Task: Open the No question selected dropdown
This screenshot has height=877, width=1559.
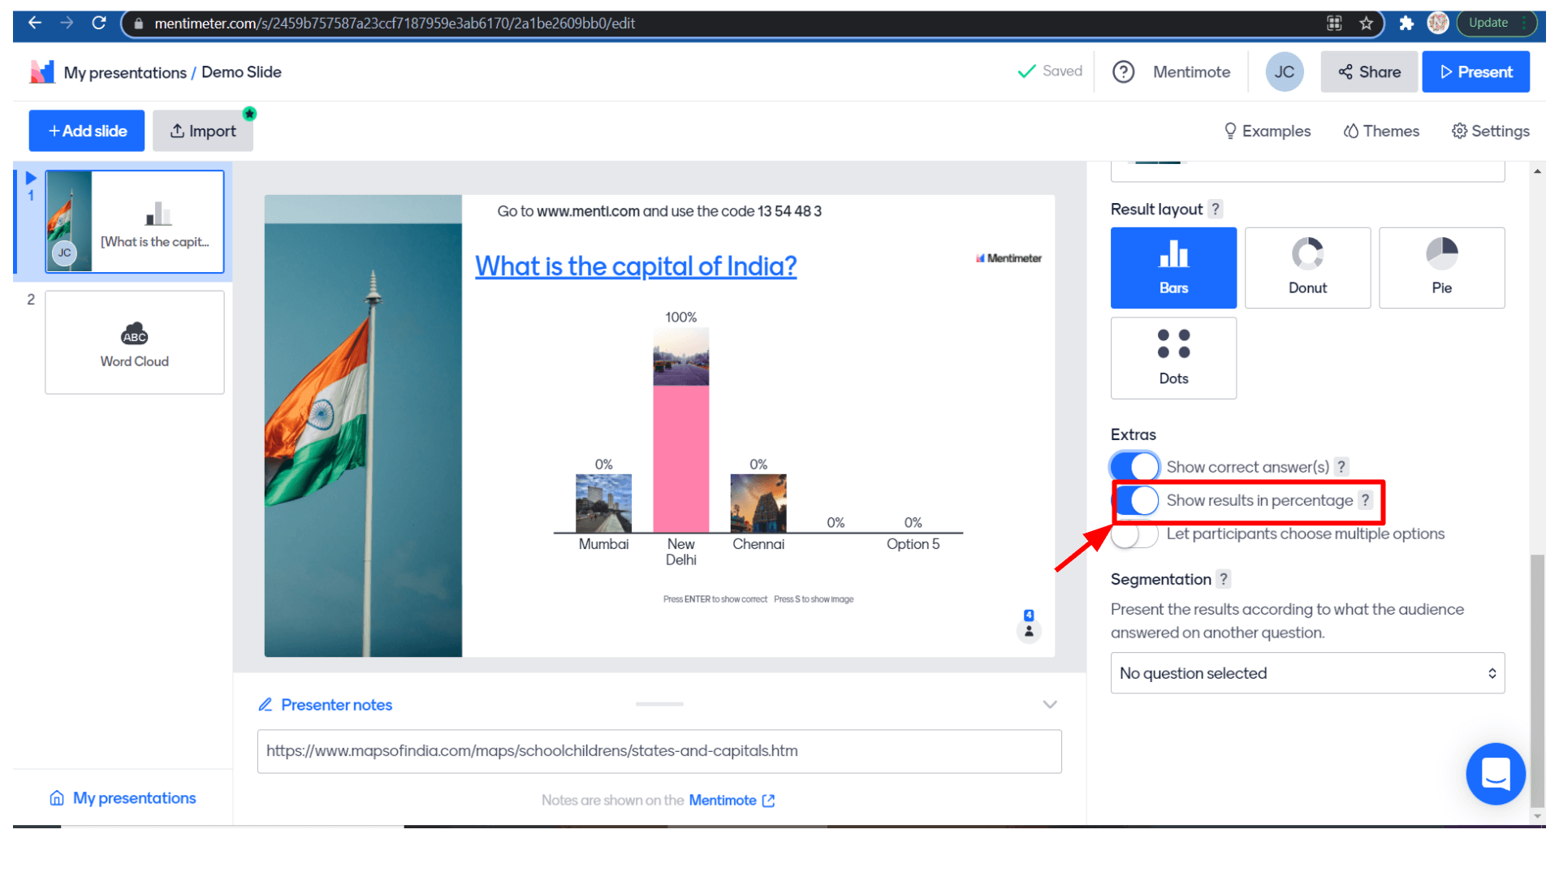Action: (1306, 673)
